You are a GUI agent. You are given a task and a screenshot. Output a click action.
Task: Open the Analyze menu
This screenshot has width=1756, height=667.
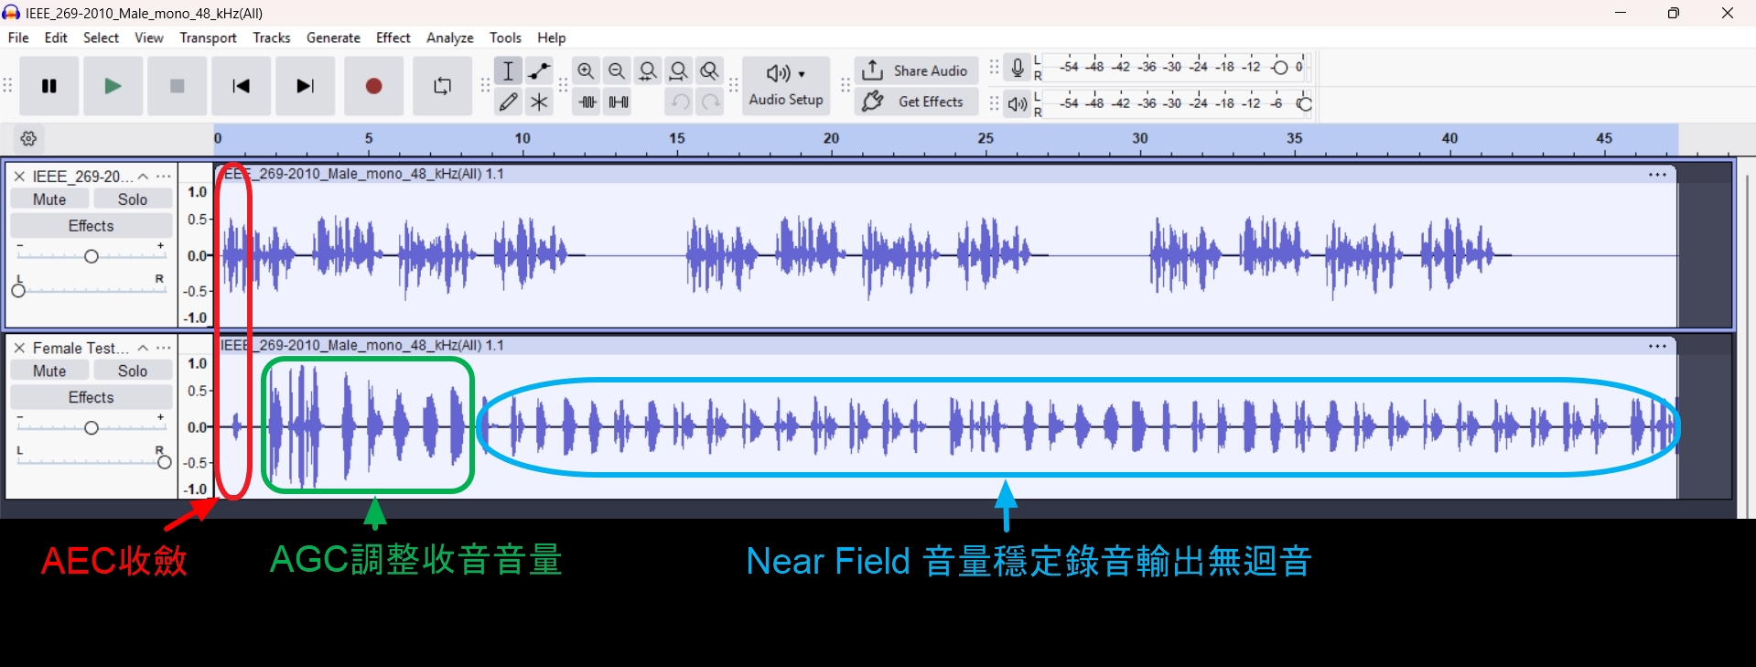click(449, 38)
